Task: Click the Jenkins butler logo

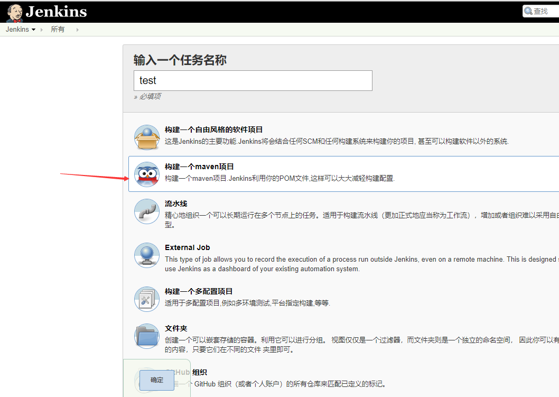Action: [x=15, y=13]
